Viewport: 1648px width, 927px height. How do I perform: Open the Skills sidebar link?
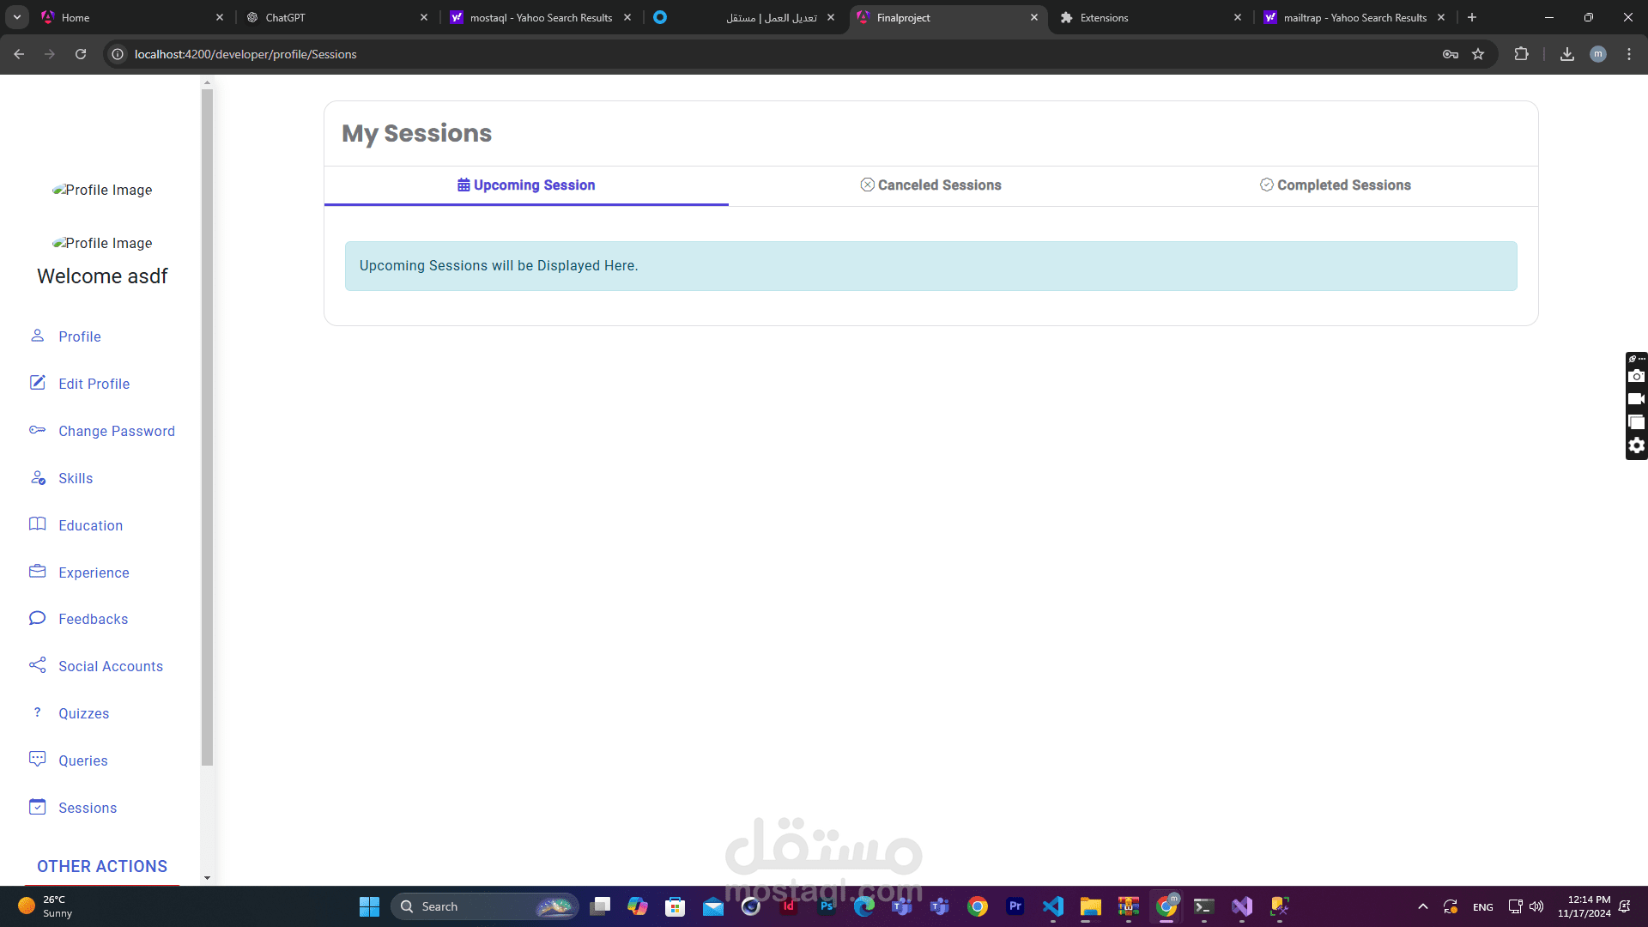pyautogui.click(x=76, y=478)
